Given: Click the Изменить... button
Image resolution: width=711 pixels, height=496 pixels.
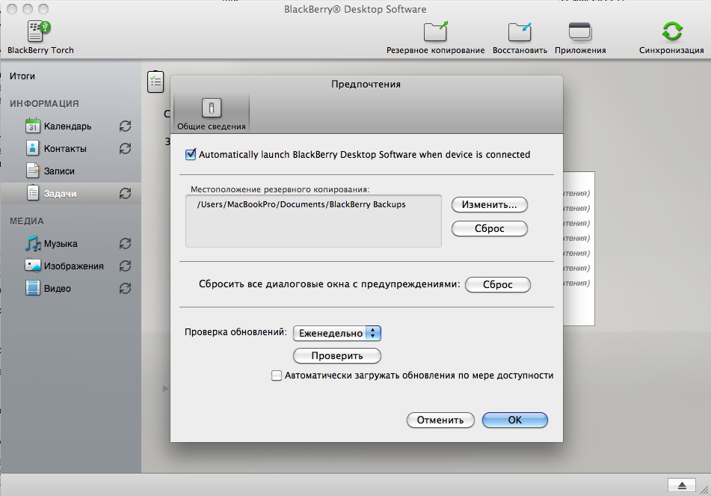Looking at the screenshot, I should (x=489, y=205).
